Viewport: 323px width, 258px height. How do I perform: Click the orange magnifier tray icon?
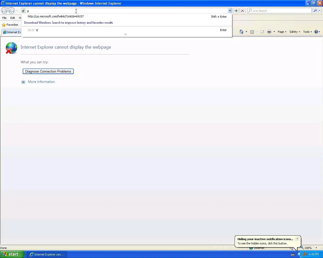[304, 254]
